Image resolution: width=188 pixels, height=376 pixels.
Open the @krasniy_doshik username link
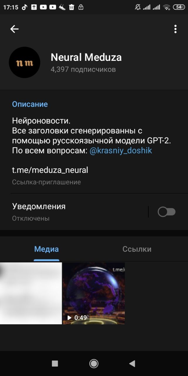121,151
